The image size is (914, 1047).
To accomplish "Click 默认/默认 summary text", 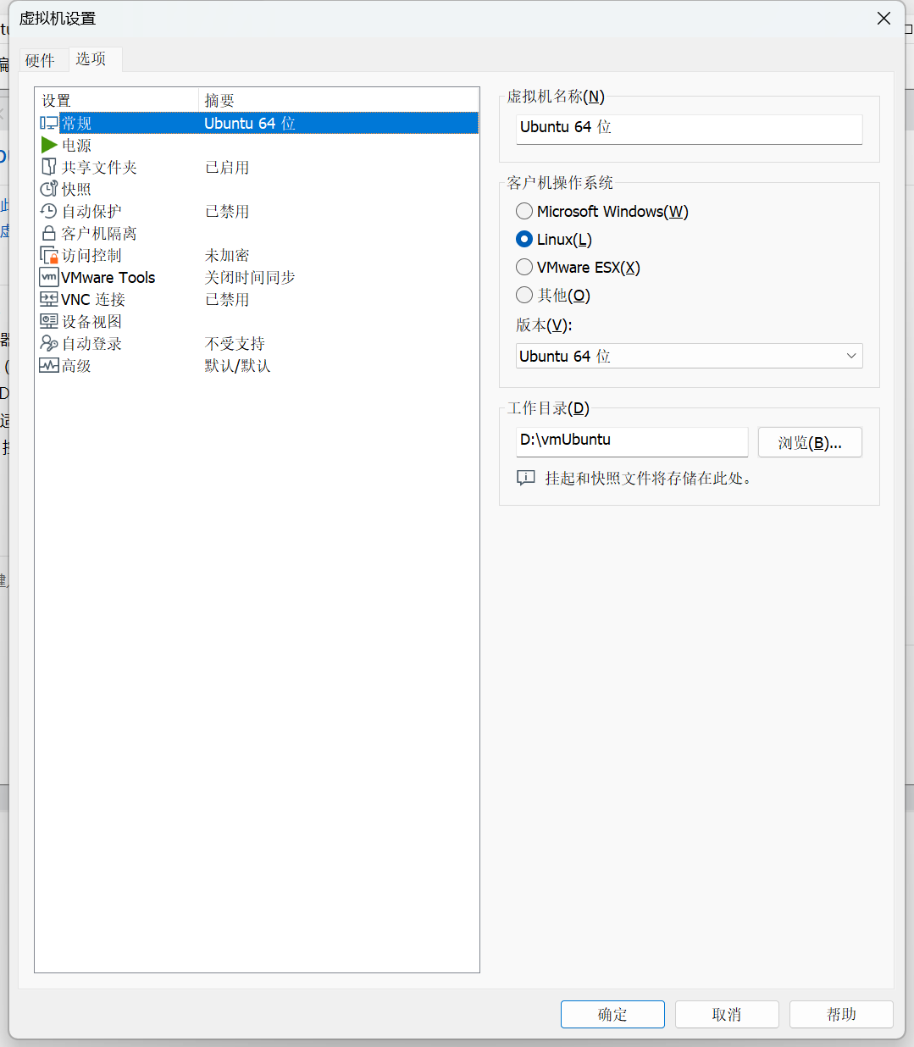I will [x=237, y=366].
